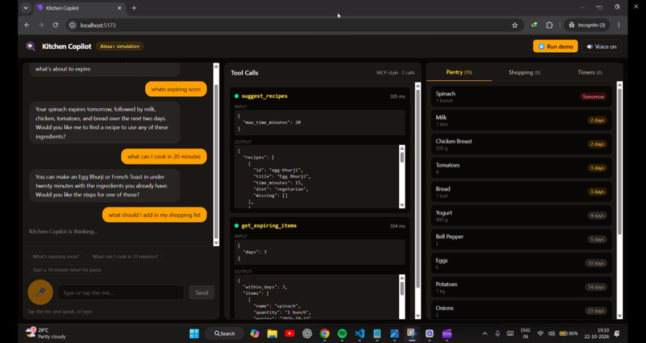Open the Chrome three-dot menu
646x343 pixels.
(x=619, y=25)
